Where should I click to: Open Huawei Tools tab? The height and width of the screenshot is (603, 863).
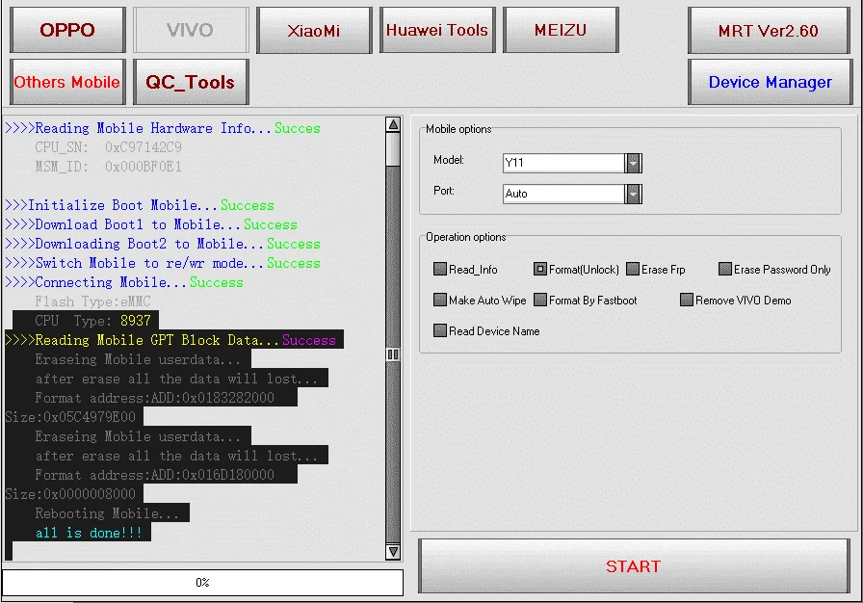(x=437, y=30)
